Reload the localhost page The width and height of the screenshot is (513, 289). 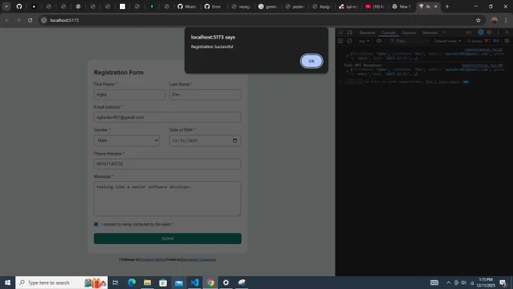[x=30, y=20]
